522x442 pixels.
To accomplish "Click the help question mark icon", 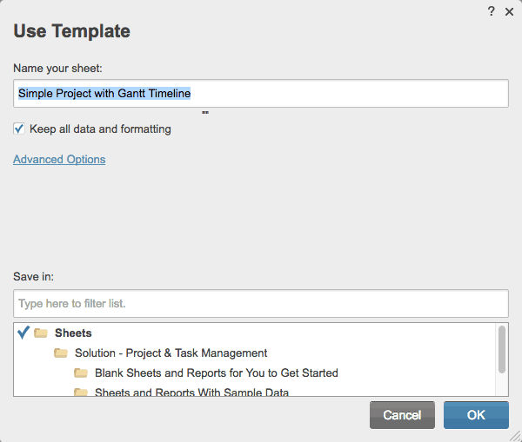I will [492, 11].
